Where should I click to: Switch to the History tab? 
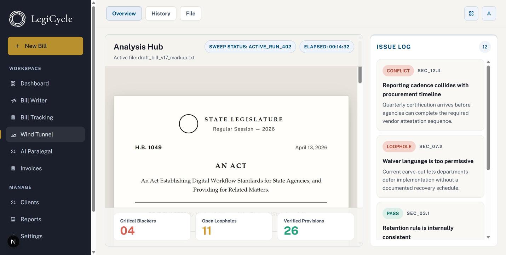point(161,13)
